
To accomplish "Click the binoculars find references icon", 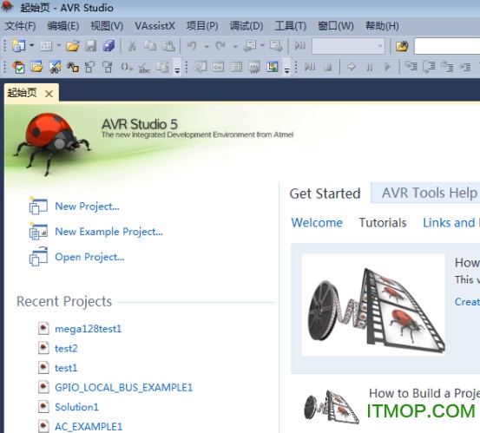I will pyautogui.click(x=73, y=67).
